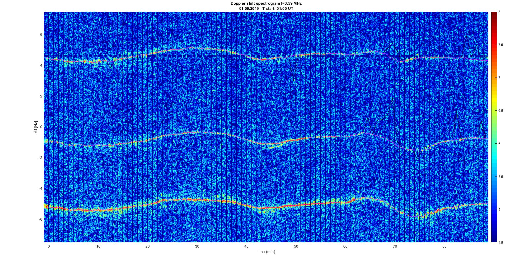The height and width of the screenshot is (260, 519).
Task: Click the y-axis tick label '6'
Action: click(41, 34)
